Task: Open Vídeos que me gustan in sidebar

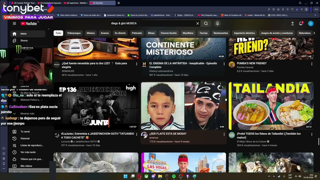Action: click(28, 159)
